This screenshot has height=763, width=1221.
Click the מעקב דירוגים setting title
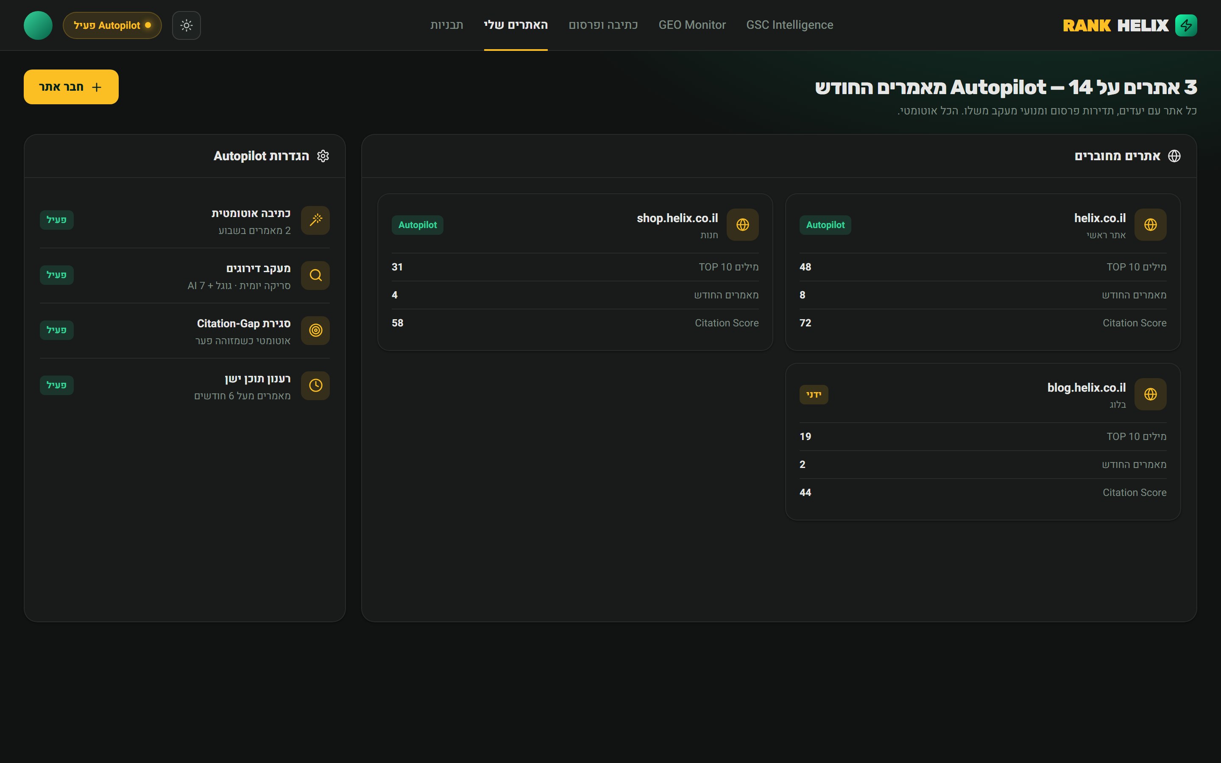(x=258, y=268)
